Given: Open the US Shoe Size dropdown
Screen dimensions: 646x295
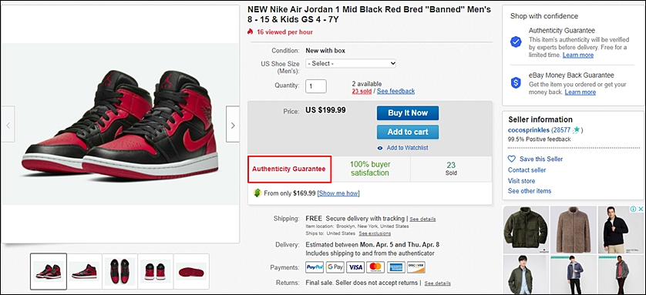Looking at the screenshot, I should point(351,64).
